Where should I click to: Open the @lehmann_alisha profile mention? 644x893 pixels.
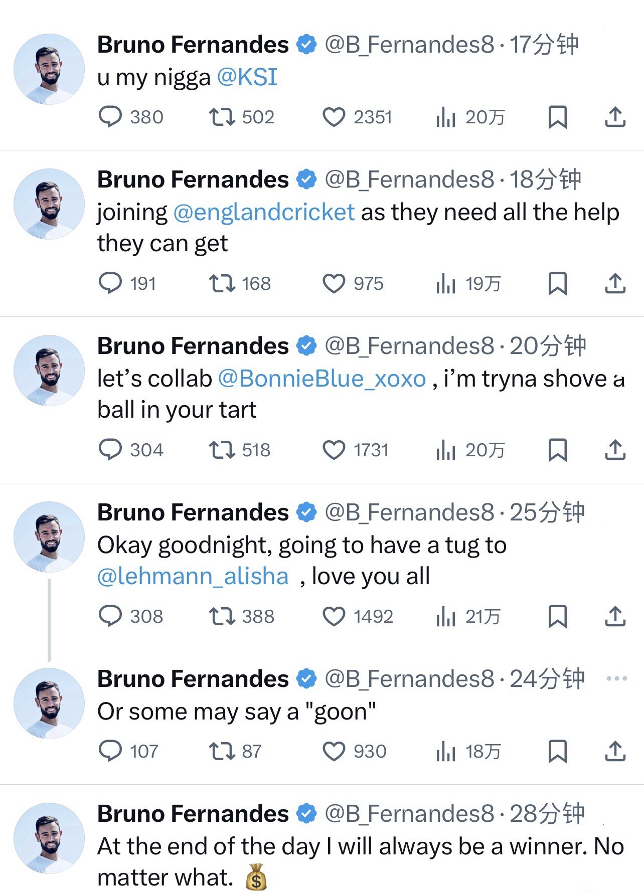point(193,577)
